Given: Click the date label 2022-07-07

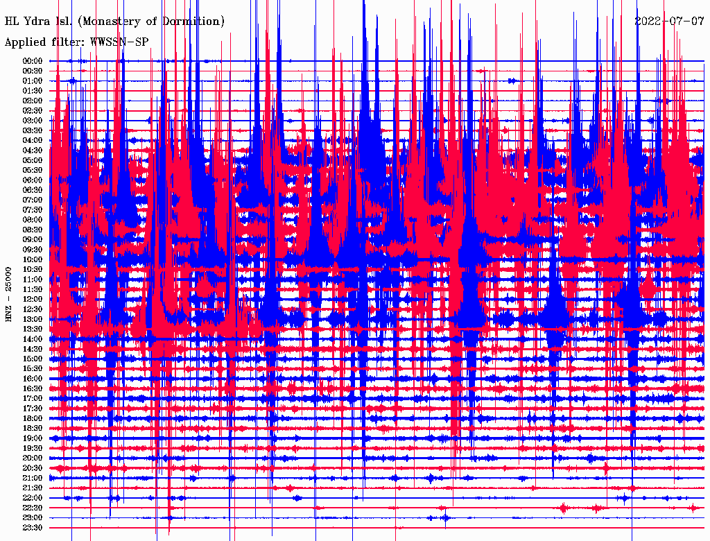Looking at the screenshot, I should coord(669,21).
